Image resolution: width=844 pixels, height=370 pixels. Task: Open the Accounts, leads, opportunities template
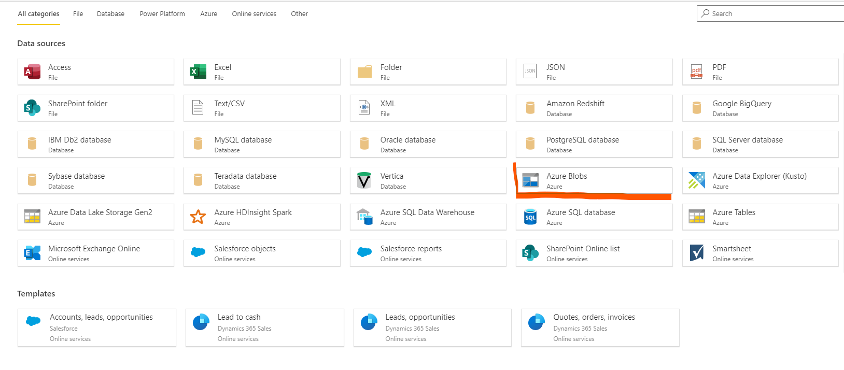97,328
